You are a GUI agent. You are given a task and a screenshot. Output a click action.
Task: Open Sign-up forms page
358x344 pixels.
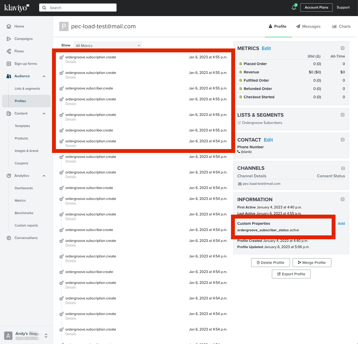coord(26,64)
